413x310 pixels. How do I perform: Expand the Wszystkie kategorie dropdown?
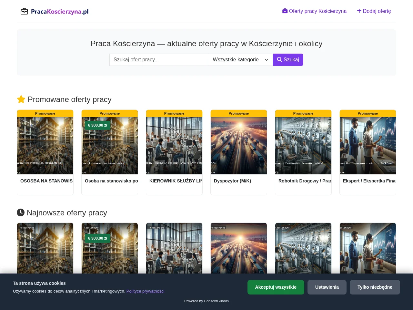point(241,60)
